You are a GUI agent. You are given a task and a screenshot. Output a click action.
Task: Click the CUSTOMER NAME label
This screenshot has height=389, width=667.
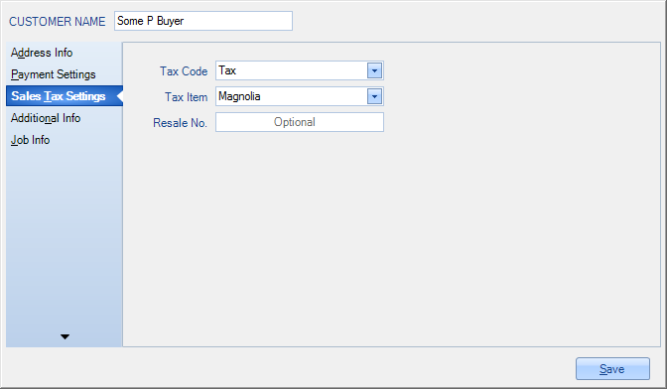[57, 22]
